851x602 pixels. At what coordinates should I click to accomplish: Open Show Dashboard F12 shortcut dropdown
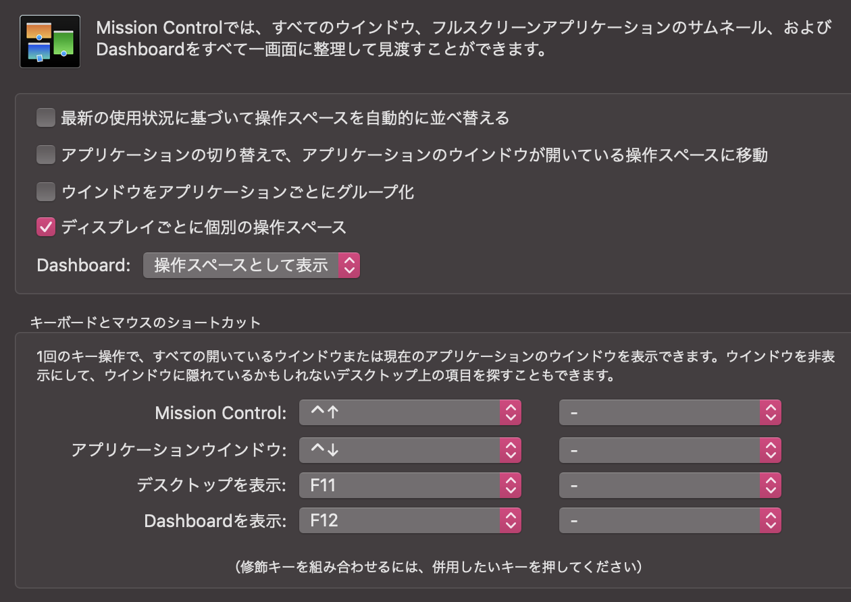tap(409, 520)
